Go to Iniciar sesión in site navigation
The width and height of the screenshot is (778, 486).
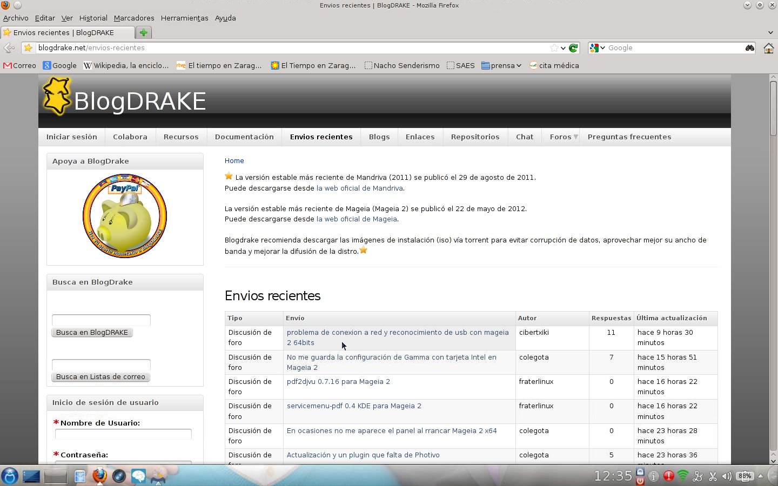pos(72,137)
